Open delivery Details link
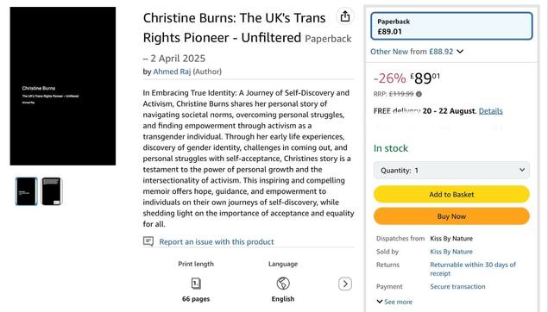The height and width of the screenshot is (312, 548). pyautogui.click(x=491, y=111)
